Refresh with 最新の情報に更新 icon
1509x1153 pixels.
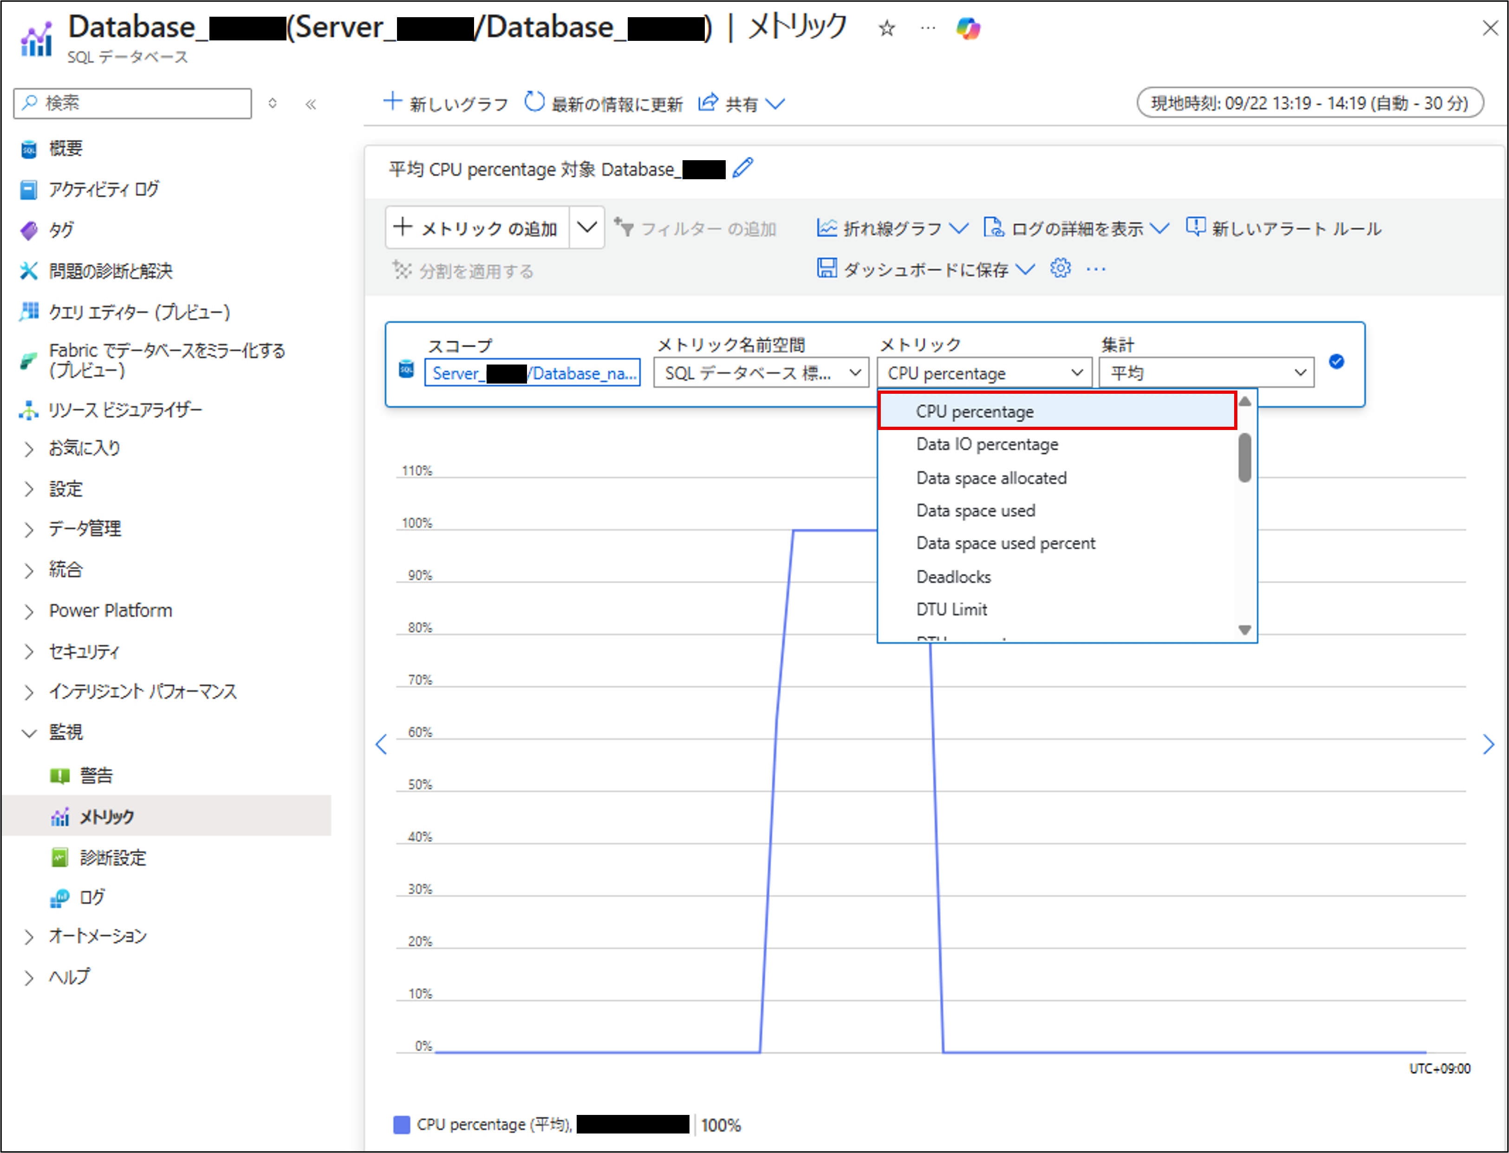tap(534, 102)
